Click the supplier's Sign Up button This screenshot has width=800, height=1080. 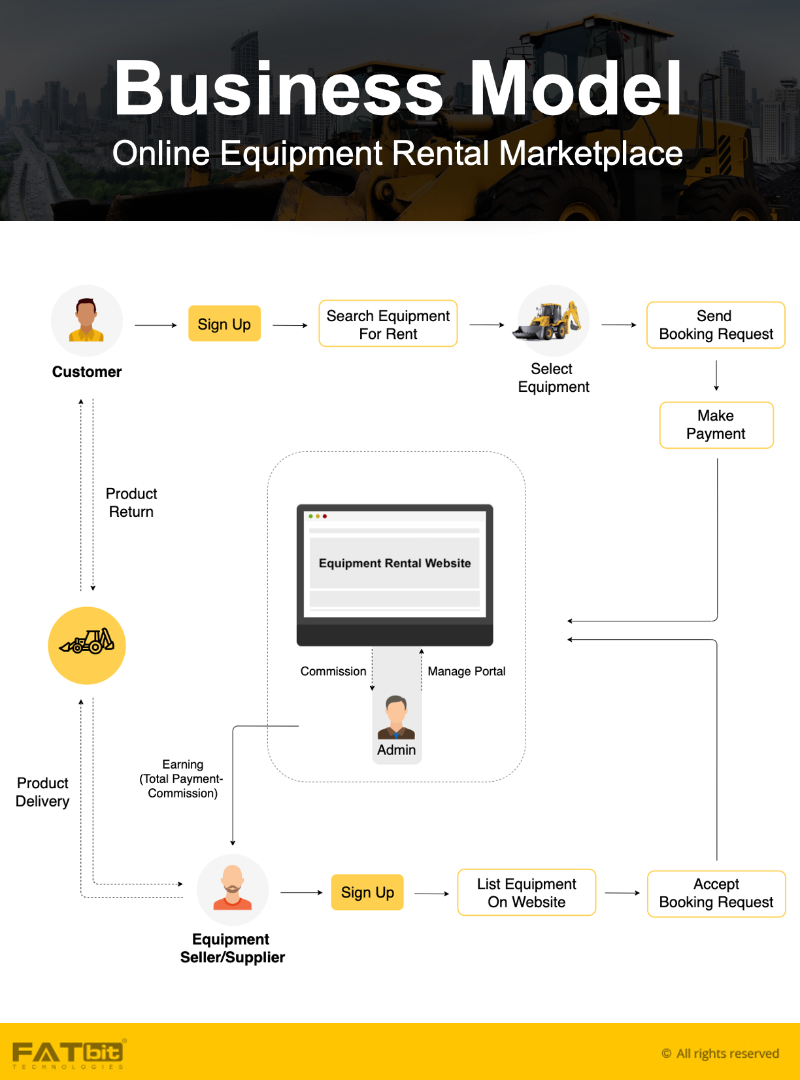367,892
